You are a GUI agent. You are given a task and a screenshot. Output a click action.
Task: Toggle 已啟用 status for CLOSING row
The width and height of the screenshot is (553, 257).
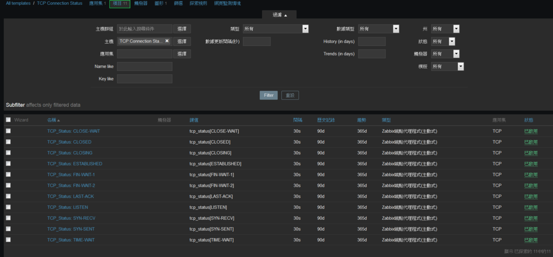pos(531,153)
